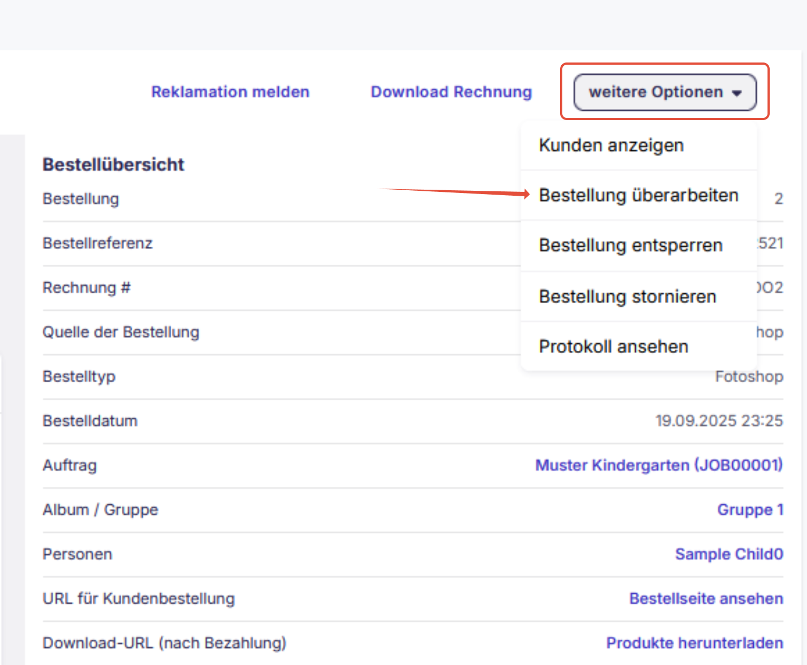The image size is (807, 665).
Task: Select Bestellung überarbeiten from the menu
Action: click(x=639, y=195)
